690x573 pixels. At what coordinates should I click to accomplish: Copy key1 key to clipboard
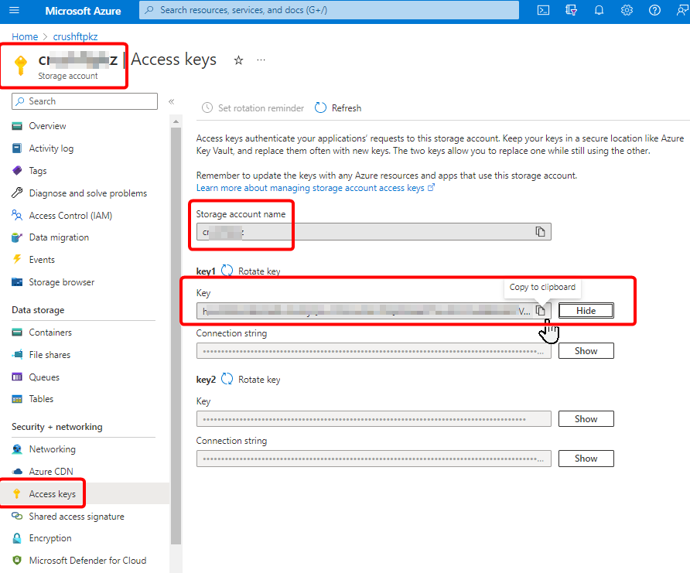tap(541, 310)
